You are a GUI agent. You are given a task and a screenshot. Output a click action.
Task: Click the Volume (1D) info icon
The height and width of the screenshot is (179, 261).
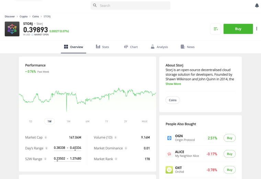click(x=115, y=137)
